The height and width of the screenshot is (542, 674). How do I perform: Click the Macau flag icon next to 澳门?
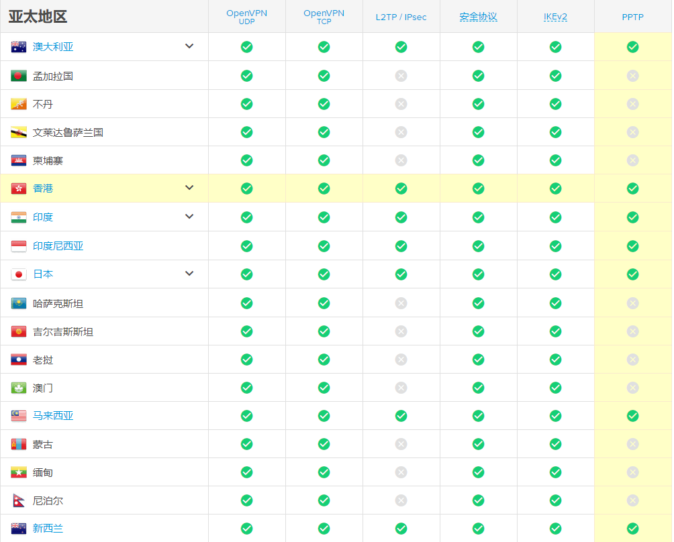coord(19,388)
